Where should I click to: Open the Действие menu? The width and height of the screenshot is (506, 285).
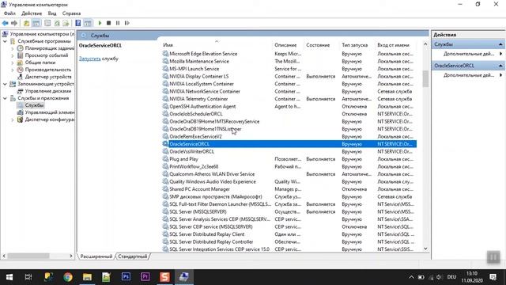(32, 13)
